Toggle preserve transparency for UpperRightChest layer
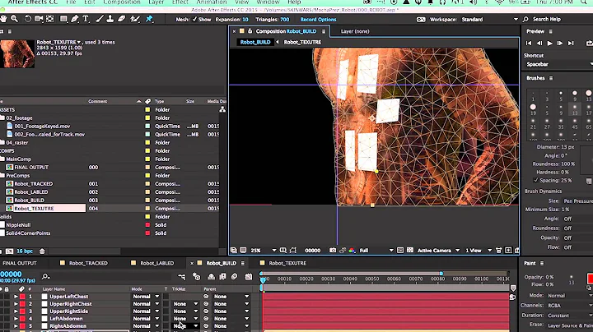The height and width of the screenshot is (332, 593). tap(166, 304)
